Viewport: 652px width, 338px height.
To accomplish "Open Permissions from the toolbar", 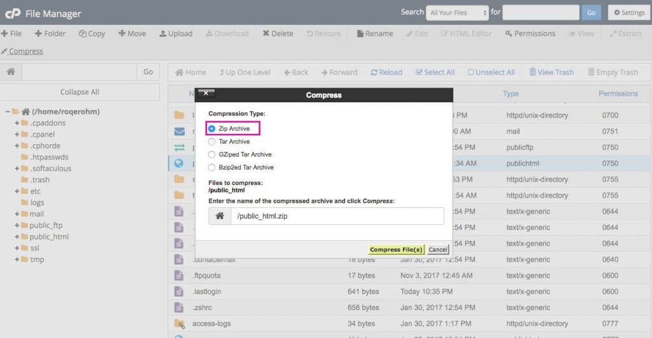I will [509, 34].
